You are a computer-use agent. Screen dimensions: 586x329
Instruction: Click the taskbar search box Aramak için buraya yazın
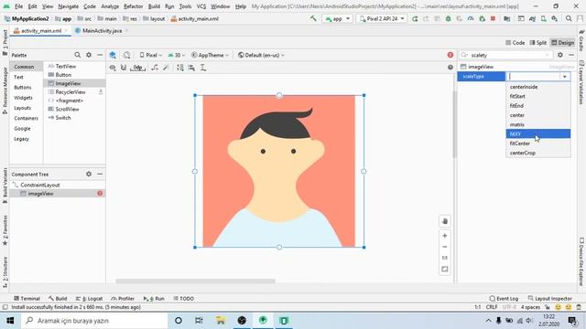(94, 321)
